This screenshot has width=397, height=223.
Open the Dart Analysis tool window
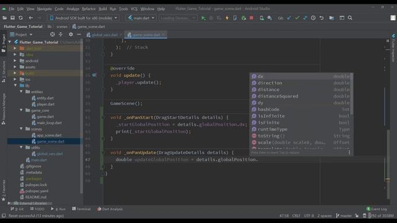click(110, 209)
